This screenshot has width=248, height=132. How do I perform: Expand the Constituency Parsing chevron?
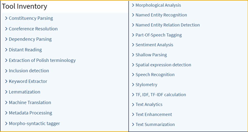pyautogui.click(x=6, y=18)
